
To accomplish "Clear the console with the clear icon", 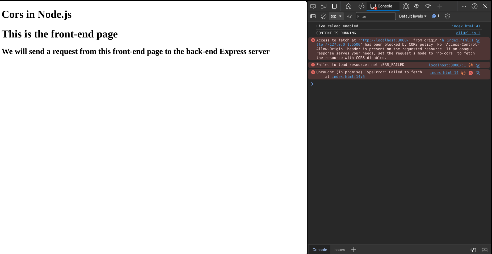I will tap(323, 16).
